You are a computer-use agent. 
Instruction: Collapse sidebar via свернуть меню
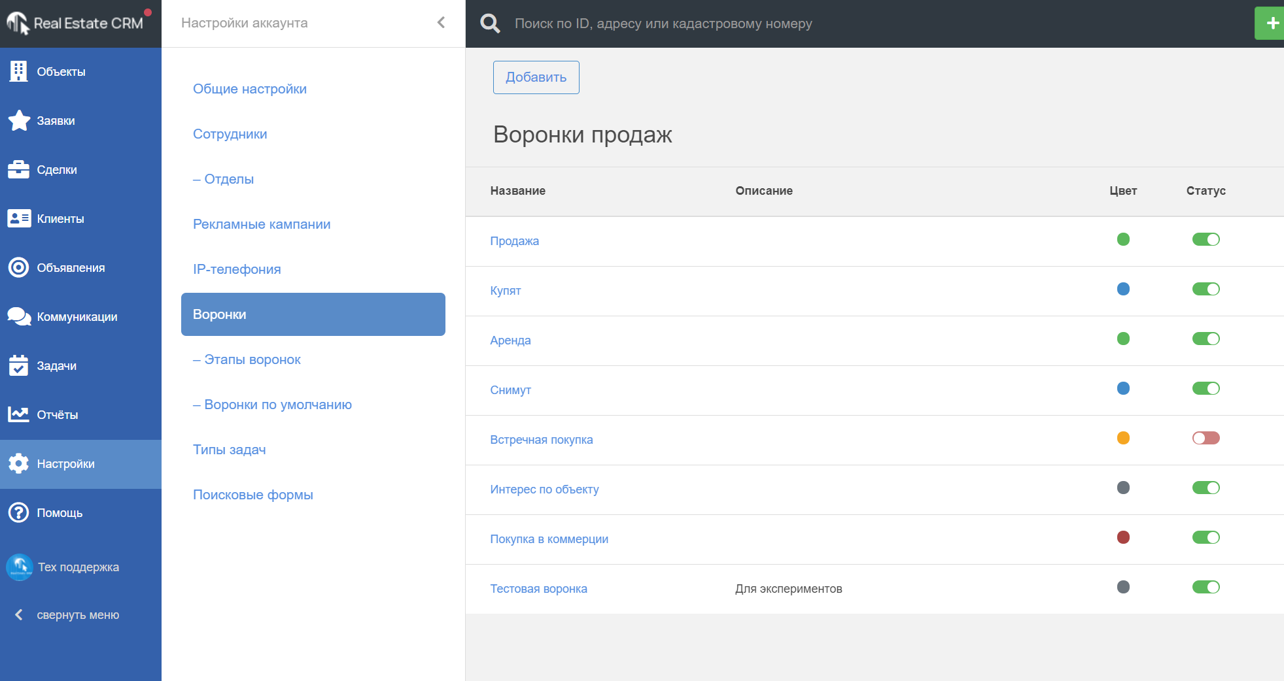[67, 614]
